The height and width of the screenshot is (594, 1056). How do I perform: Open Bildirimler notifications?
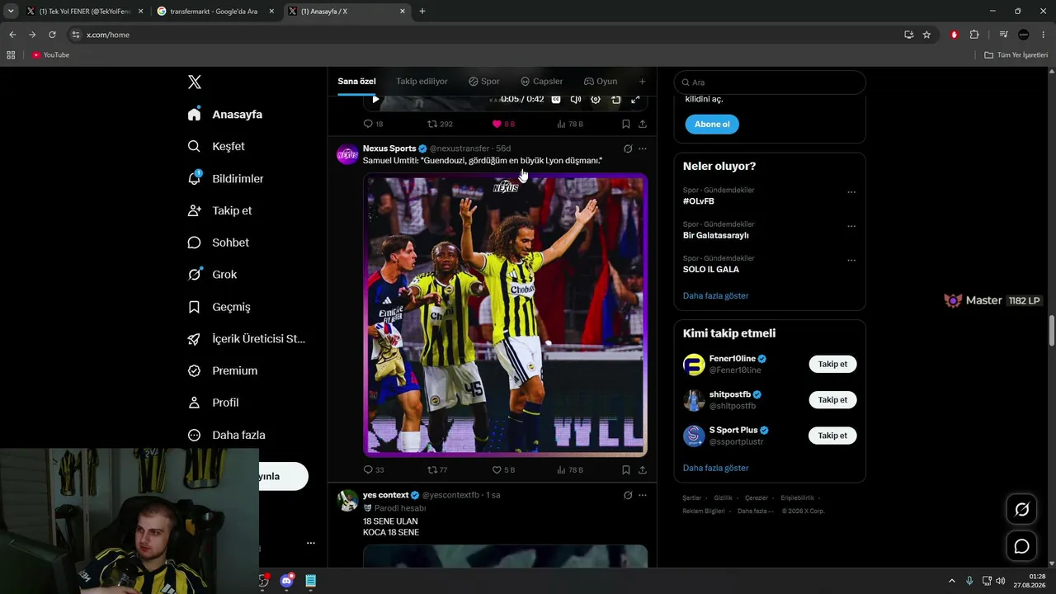click(225, 178)
